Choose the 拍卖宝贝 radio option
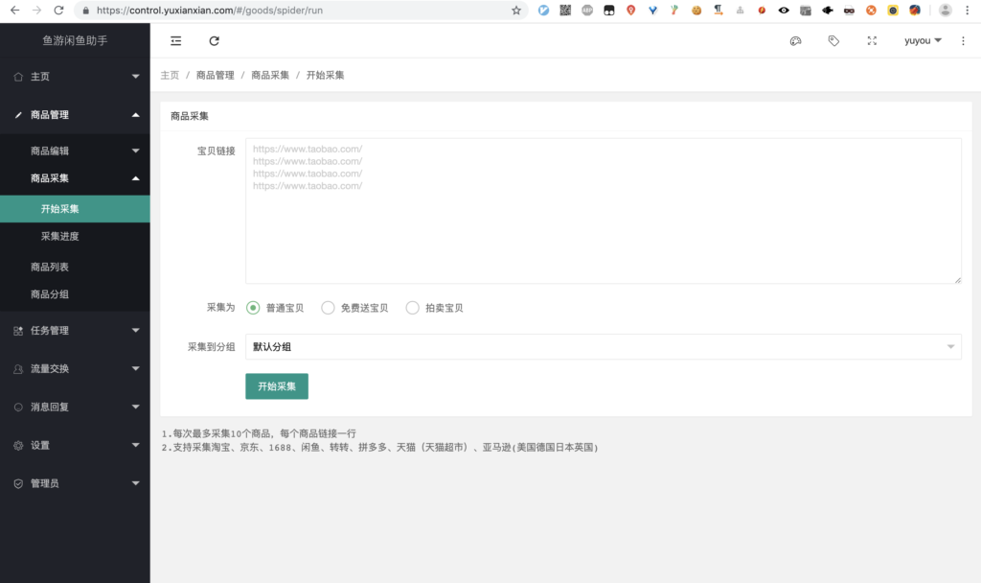Viewport: 981px width, 583px height. coord(413,308)
